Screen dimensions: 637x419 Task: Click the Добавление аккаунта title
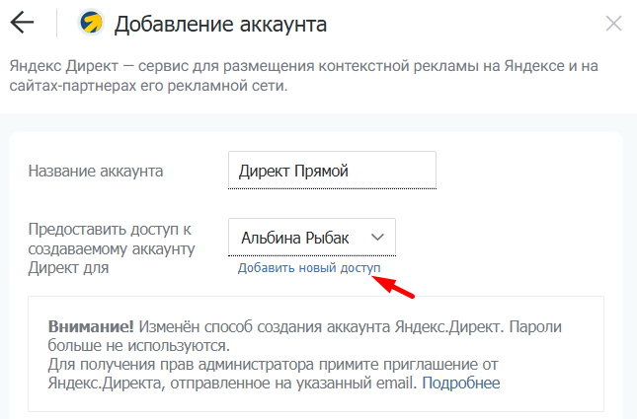[220, 23]
